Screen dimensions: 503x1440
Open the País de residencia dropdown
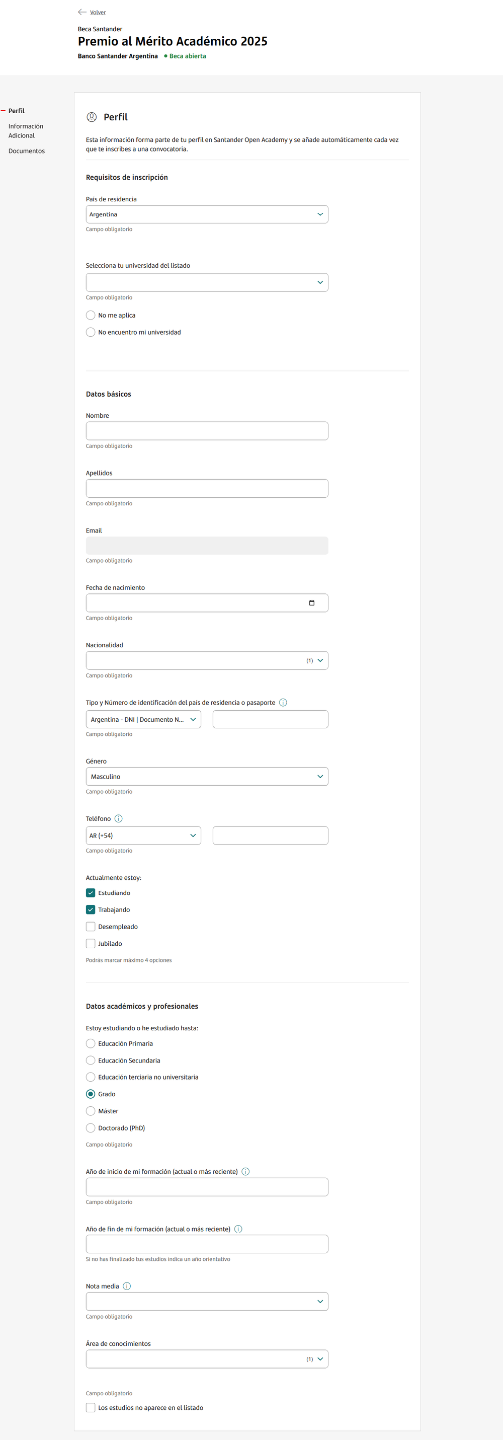207,214
